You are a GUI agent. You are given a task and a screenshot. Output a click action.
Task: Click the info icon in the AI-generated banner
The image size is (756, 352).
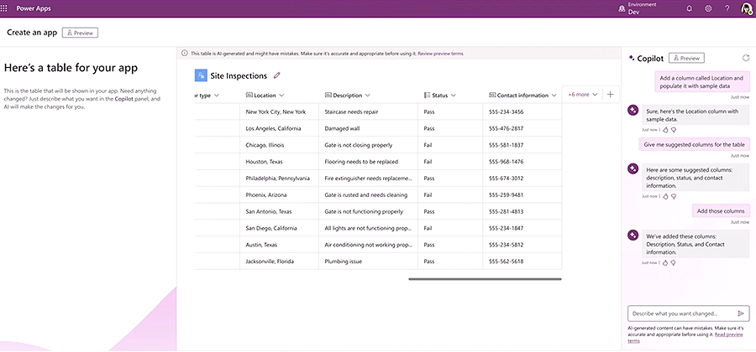click(185, 54)
